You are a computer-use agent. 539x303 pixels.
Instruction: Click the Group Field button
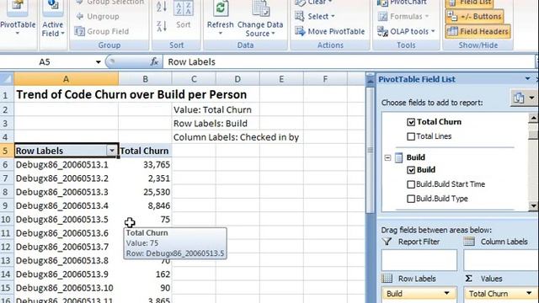pyautogui.click(x=102, y=31)
